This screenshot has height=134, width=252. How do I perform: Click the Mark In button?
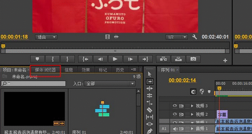[53, 59]
